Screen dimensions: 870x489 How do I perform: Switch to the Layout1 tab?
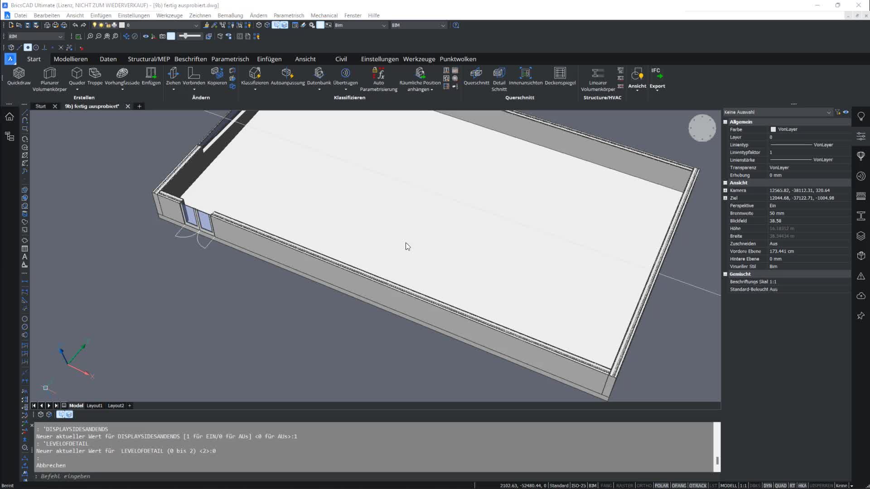94,406
